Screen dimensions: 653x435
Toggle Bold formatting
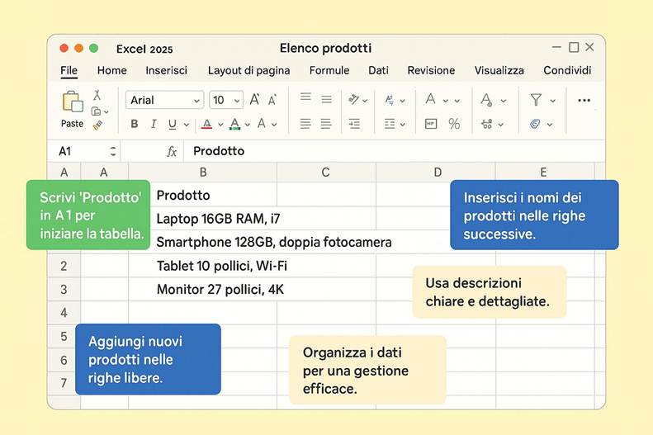coord(134,125)
